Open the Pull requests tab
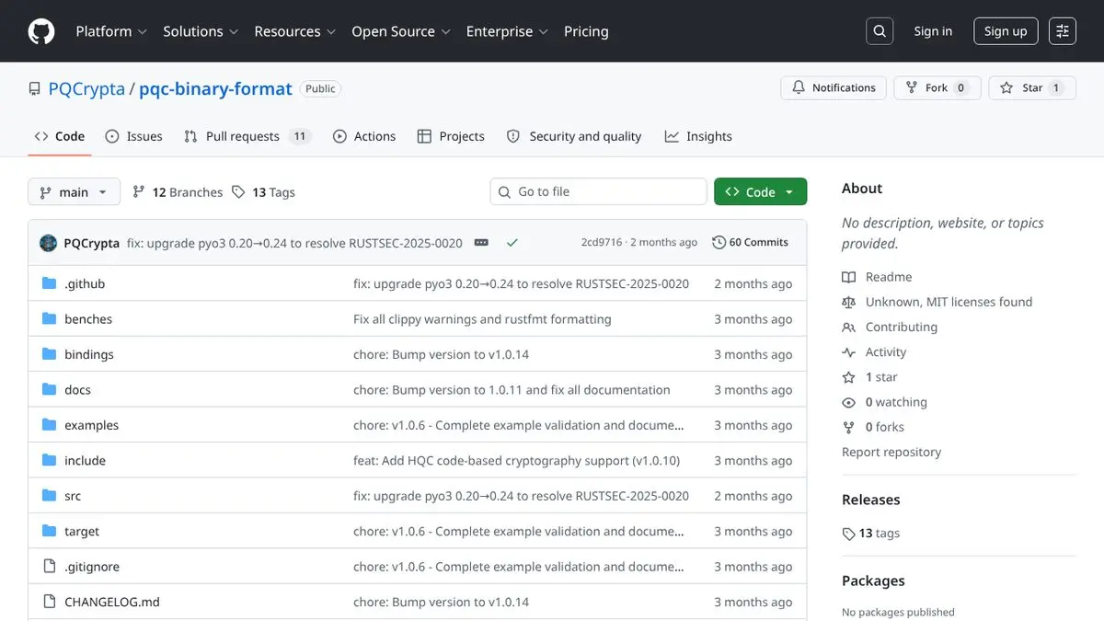The height and width of the screenshot is (621, 1104). tap(243, 136)
